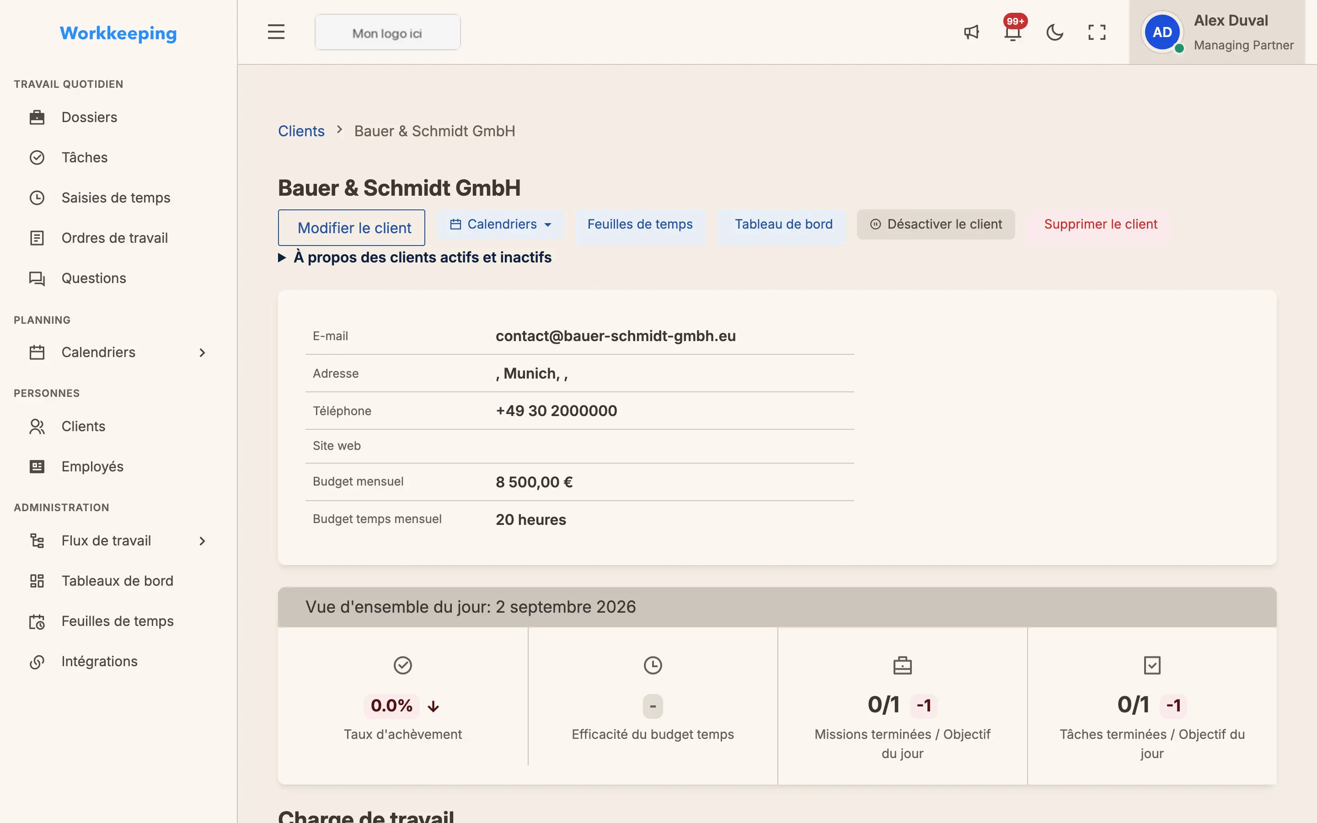Image resolution: width=1317 pixels, height=823 pixels.
Task: Click the Employés badge icon in sidebar
Action: coord(37,466)
